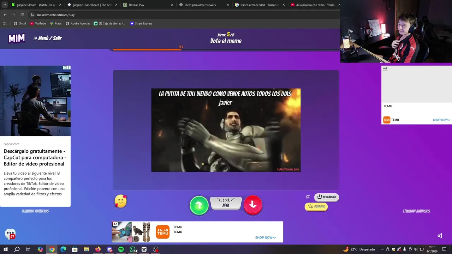Upvote the meme with green arrow

199,205
